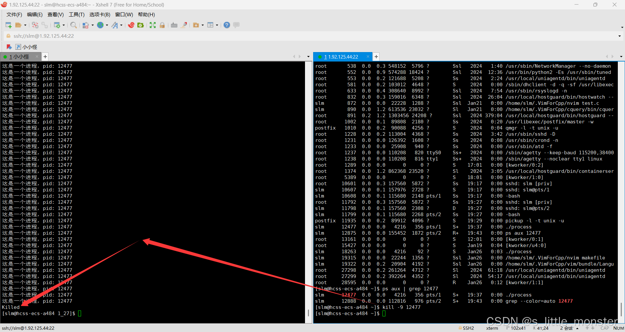Click the red Xmanager swirl icon
Image resolution: width=625 pixels, height=332 pixels.
(131, 25)
